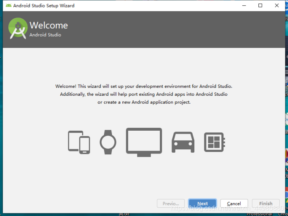The image size is (288, 216).
Task: Cancel the setup wizard
Action: [x=234, y=204]
